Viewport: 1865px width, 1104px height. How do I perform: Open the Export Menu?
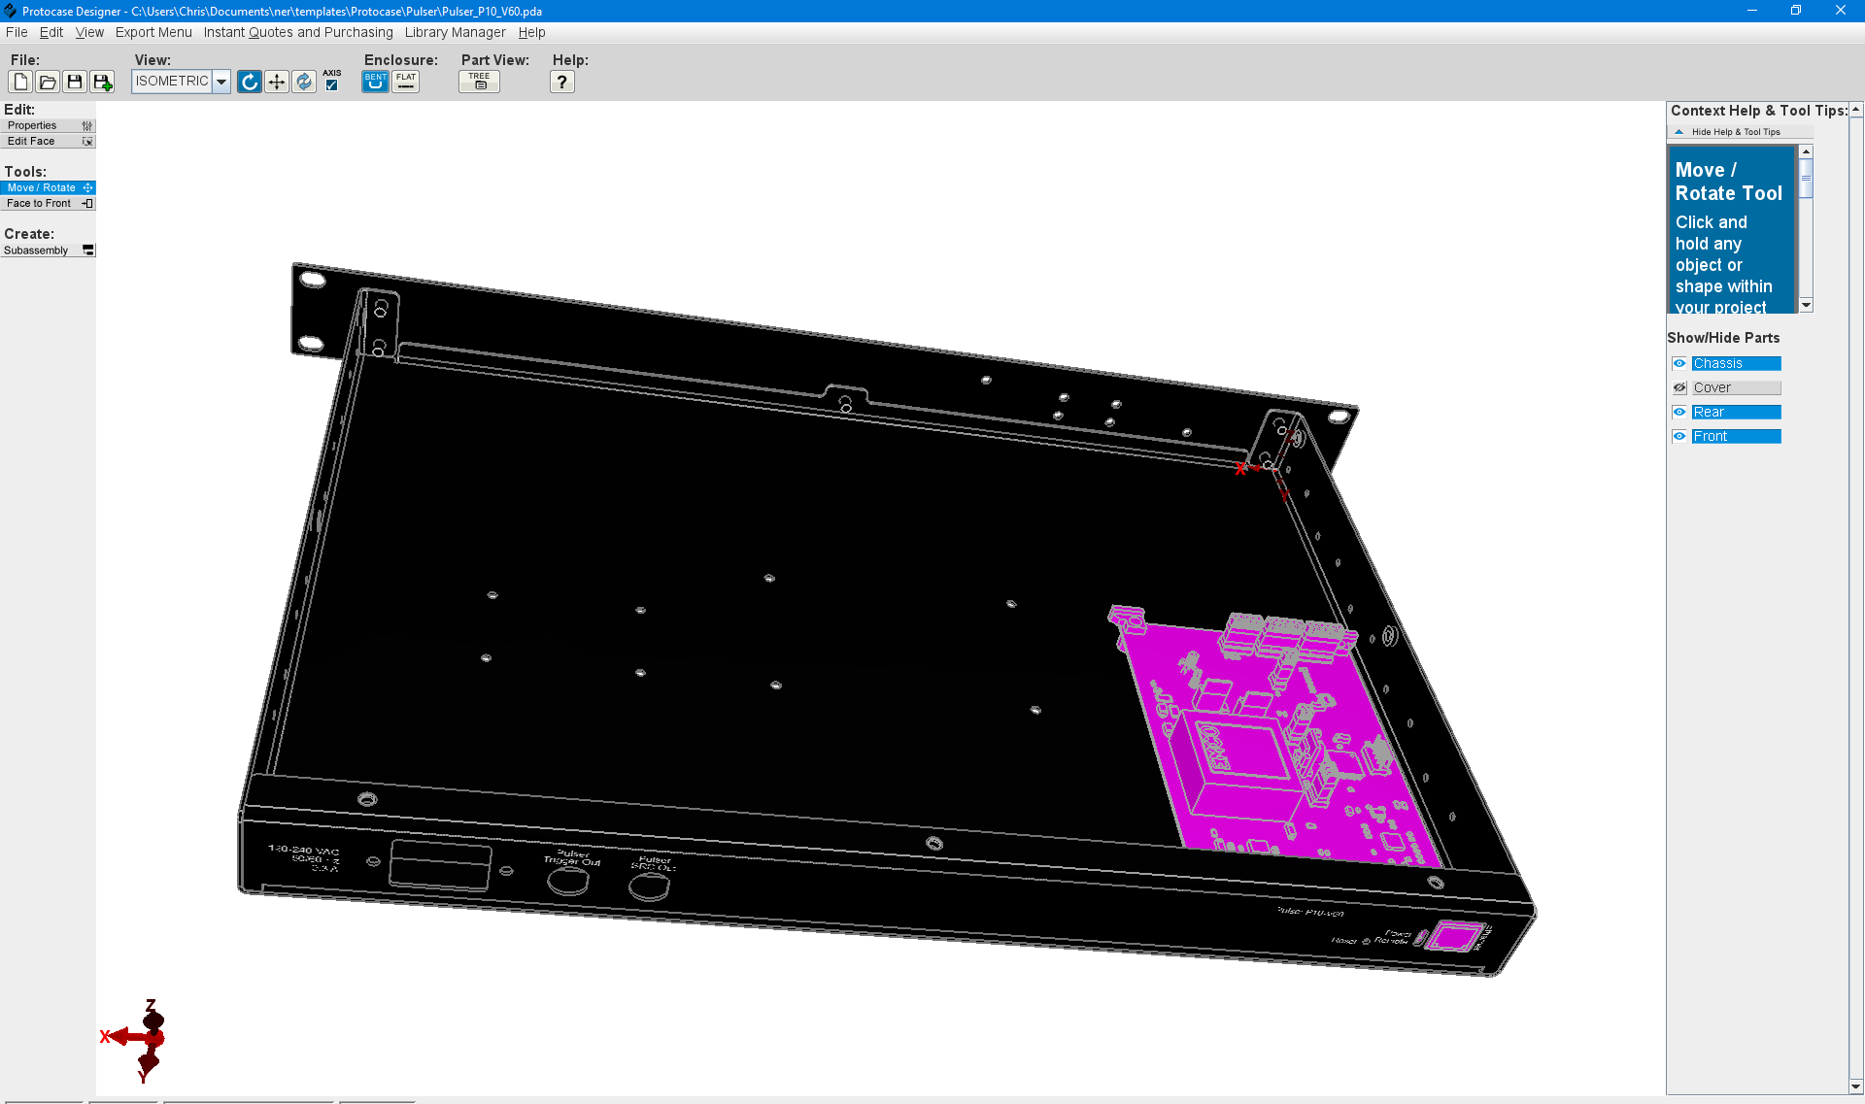pos(153,32)
